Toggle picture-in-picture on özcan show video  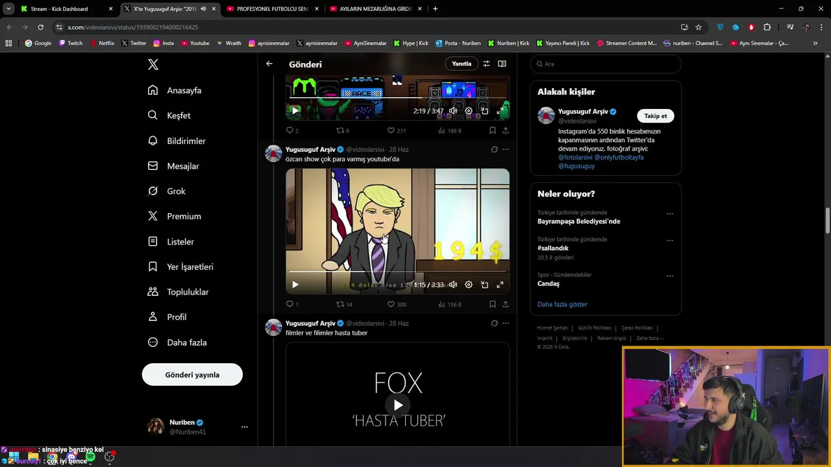[484, 285]
